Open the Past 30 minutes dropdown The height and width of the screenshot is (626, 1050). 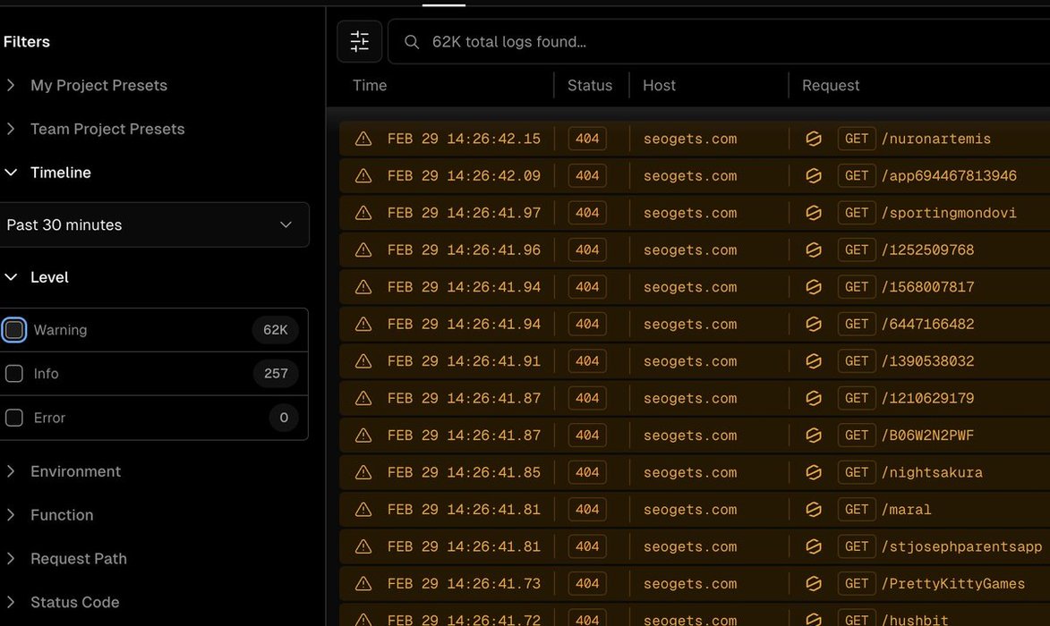pos(154,224)
